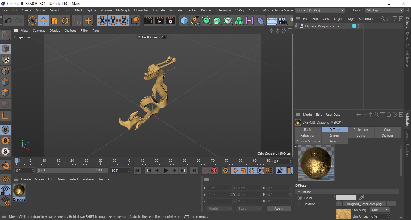Viewport: 411px width, 220px height.
Task: Open the Spline Pen tool
Action: pos(195,21)
